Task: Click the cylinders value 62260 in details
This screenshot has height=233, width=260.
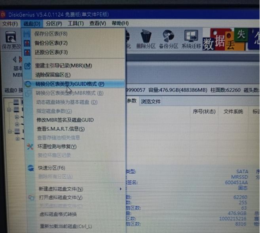Action: click(x=240, y=197)
